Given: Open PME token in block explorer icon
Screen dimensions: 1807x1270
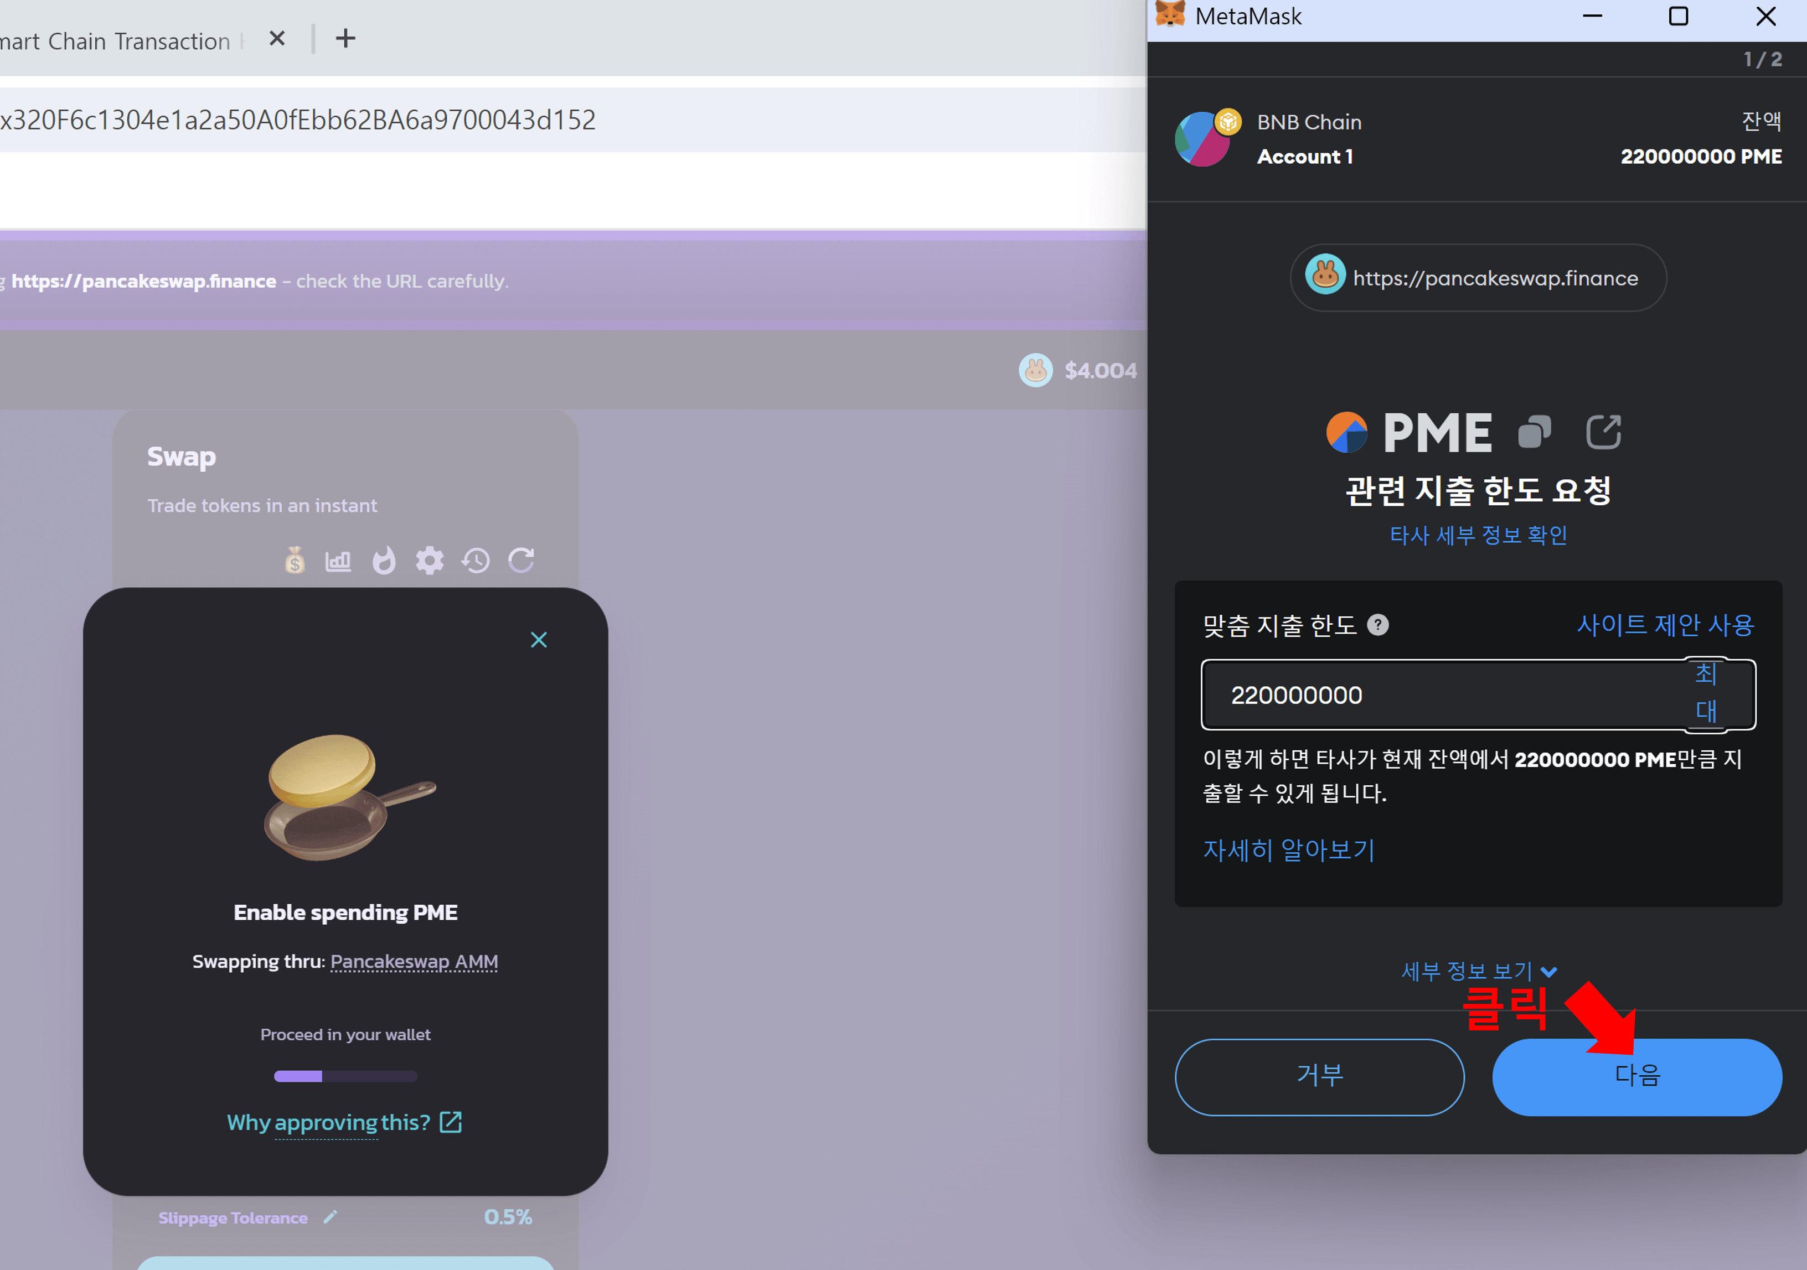Looking at the screenshot, I should (x=1603, y=432).
